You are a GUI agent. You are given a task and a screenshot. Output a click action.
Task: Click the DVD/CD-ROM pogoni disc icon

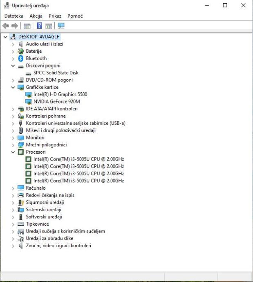21,80
